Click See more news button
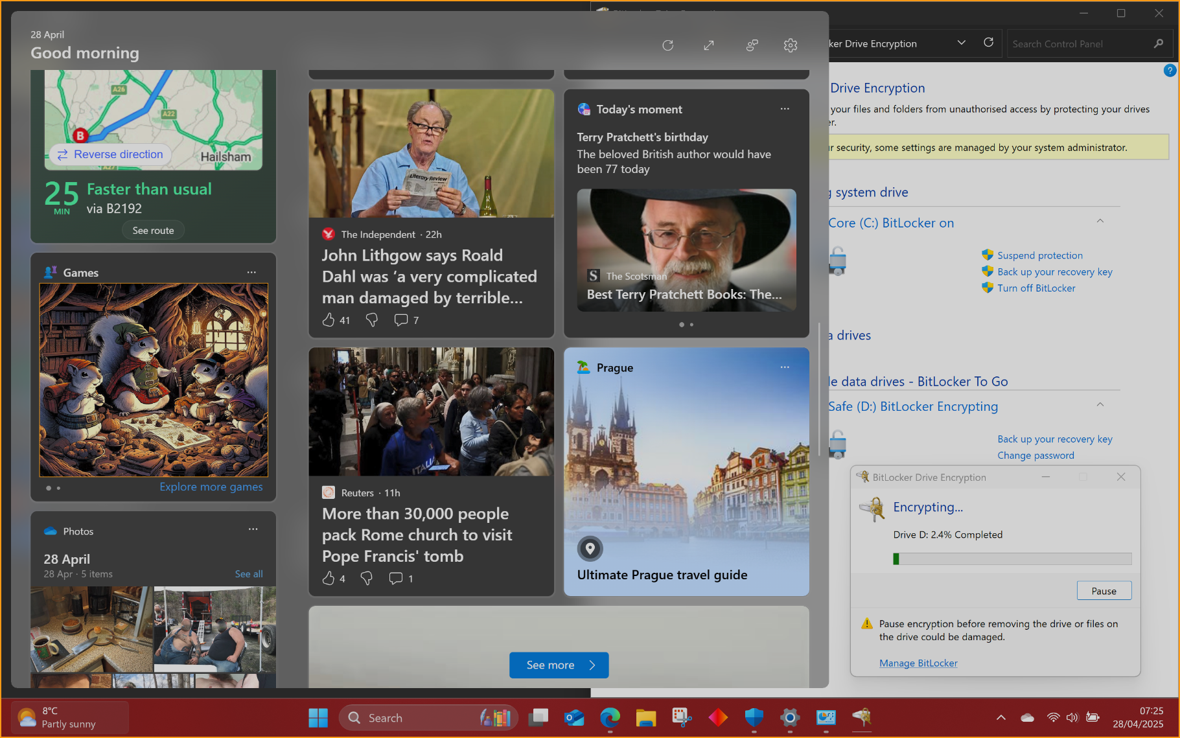The width and height of the screenshot is (1180, 738). coord(559,665)
